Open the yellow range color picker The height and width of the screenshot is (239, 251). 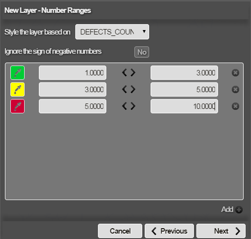17,89
